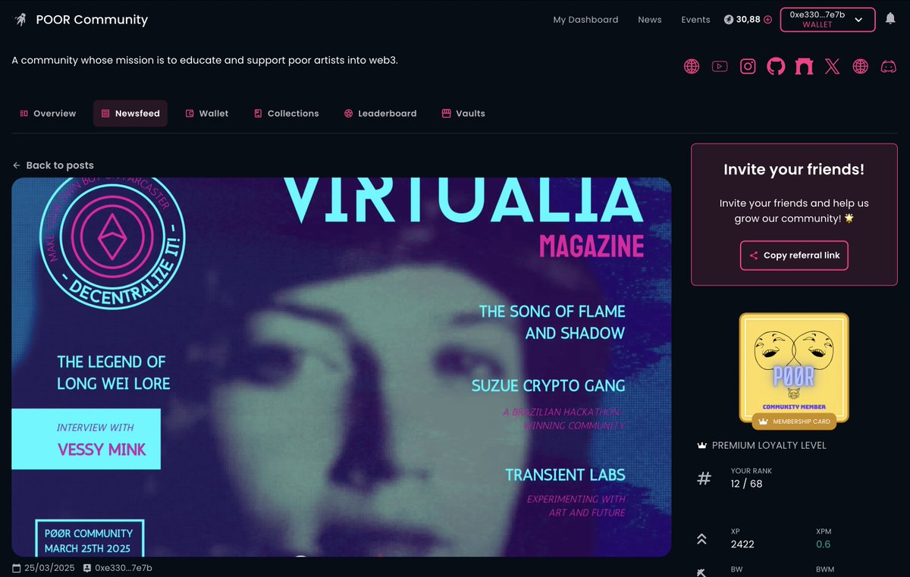Viewport: 910px width, 577px height.
Task: Open the X (Twitter) icon
Action: click(x=832, y=66)
